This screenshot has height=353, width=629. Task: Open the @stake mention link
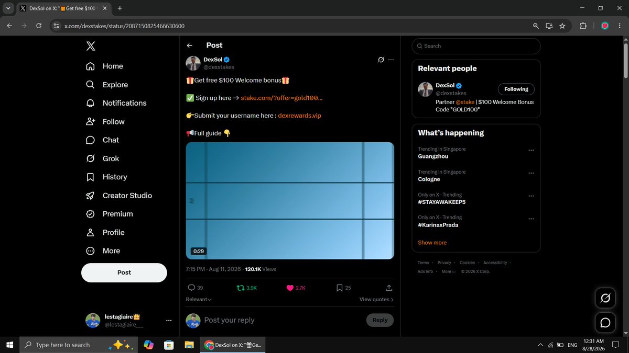pos(465,102)
